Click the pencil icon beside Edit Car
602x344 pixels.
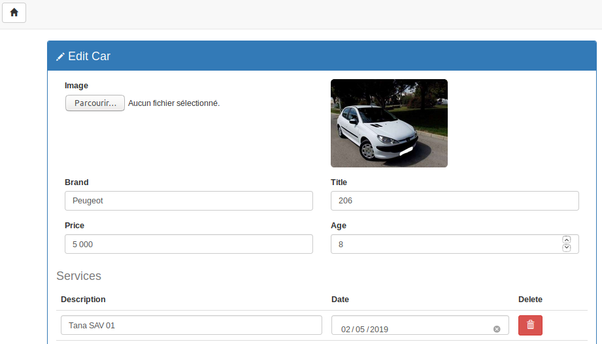point(60,57)
